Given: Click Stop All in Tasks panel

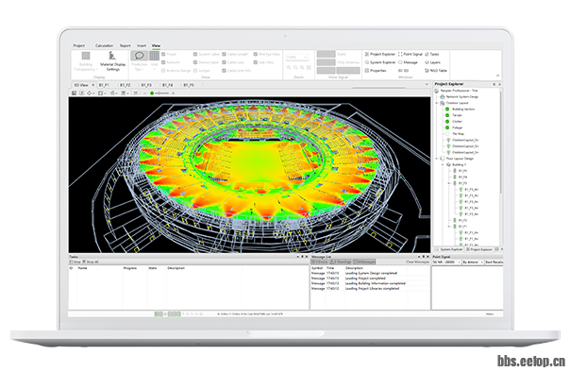Looking at the screenshot, I should (x=91, y=262).
